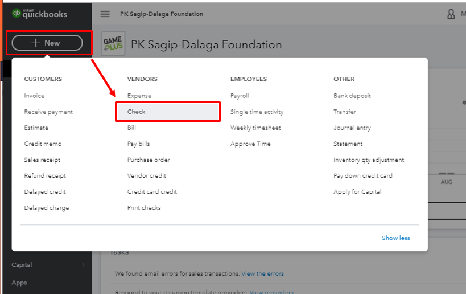Click Print checks menu entry
This screenshot has height=294, width=466.
tap(144, 207)
